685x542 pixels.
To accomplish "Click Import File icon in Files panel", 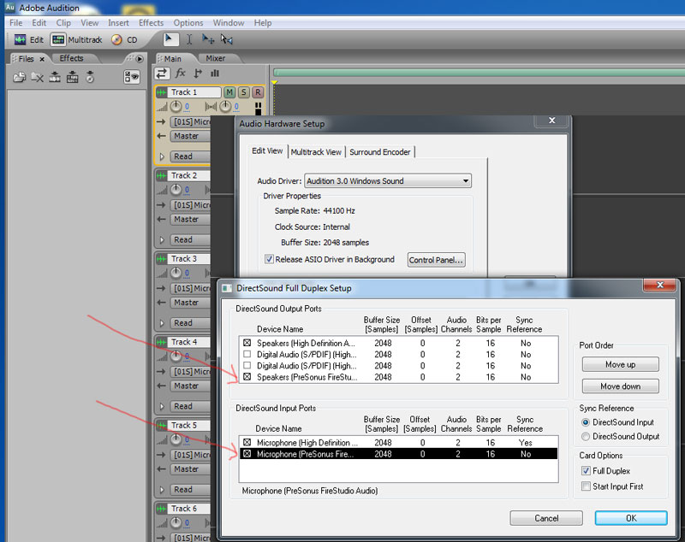I will click(x=19, y=78).
